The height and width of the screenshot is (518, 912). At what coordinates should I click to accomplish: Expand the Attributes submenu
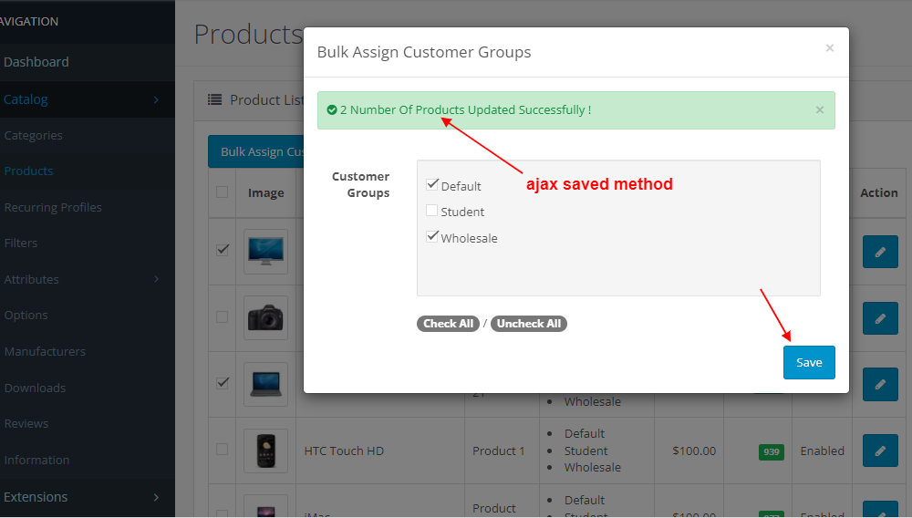[82, 279]
